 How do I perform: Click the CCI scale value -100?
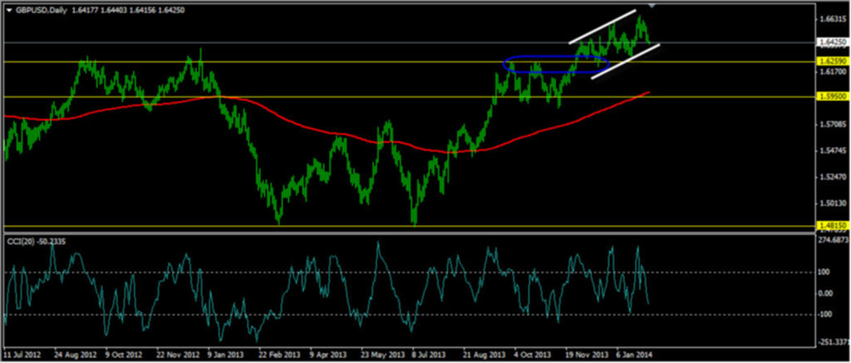pyautogui.click(x=827, y=315)
